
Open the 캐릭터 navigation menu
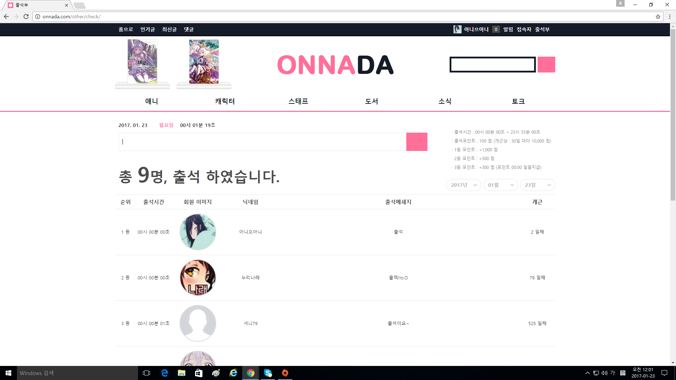click(225, 101)
